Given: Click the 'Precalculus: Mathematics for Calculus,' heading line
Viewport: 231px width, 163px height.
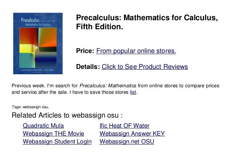Looking at the screenshot, I should 147,18.
